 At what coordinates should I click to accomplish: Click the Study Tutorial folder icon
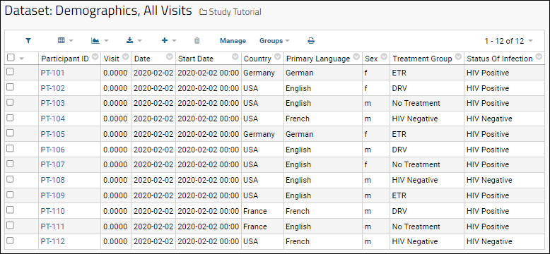[x=203, y=12]
